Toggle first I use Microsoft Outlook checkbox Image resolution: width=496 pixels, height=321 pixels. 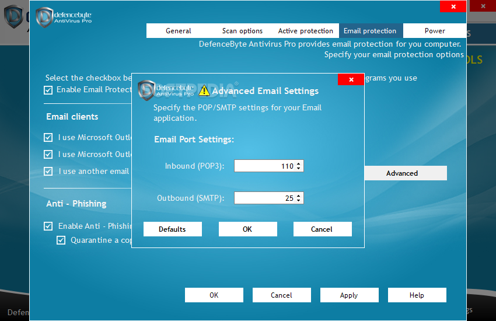(x=48, y=138)
